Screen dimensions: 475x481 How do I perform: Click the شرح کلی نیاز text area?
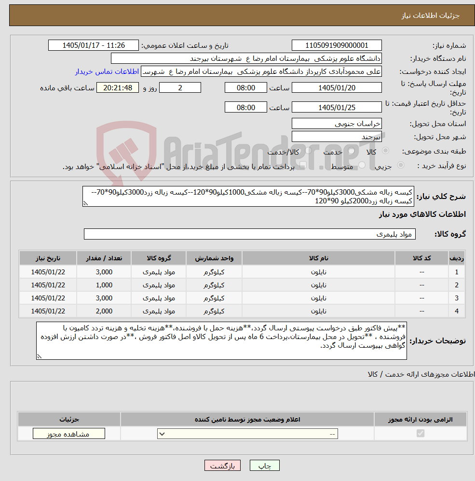pos(248,197)
